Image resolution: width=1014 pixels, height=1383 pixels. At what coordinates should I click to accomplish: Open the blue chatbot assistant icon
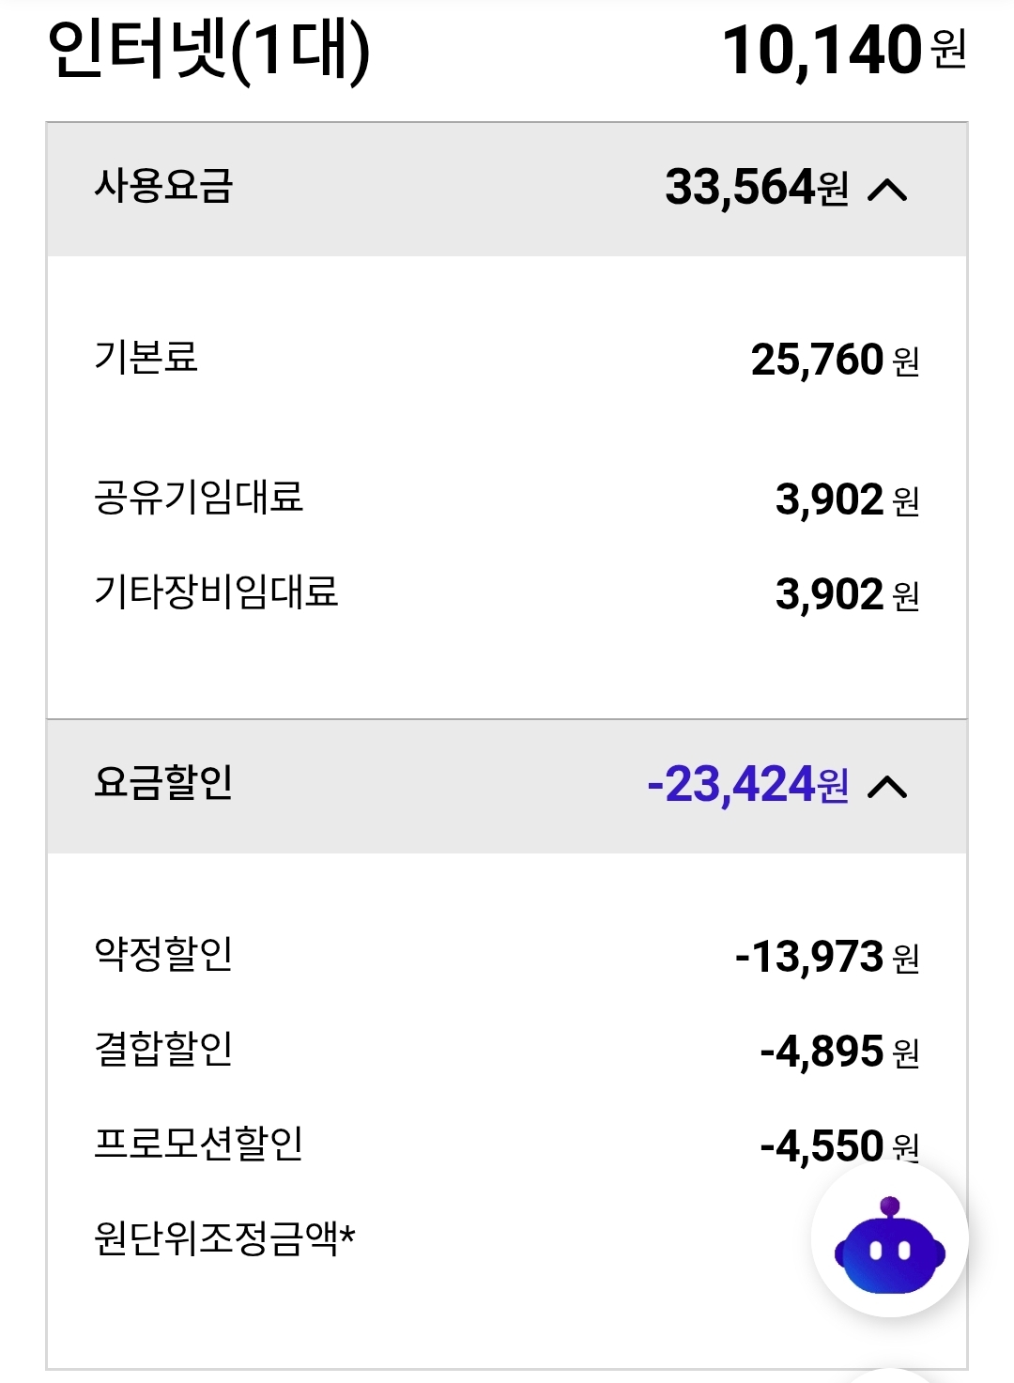click(x=889, y=1241)
